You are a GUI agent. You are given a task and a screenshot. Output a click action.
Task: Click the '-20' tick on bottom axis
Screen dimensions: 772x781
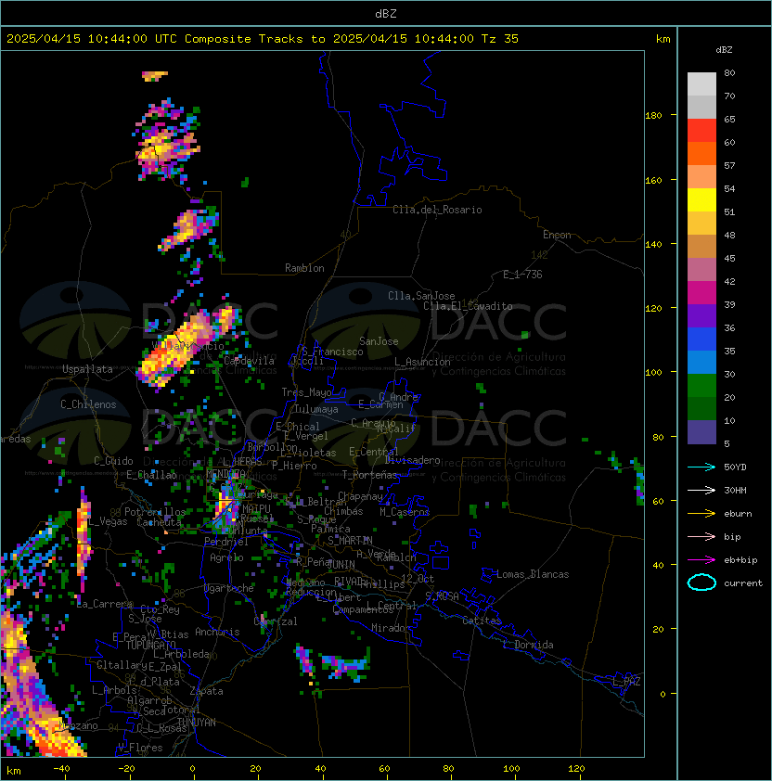[x=126, y=769]
